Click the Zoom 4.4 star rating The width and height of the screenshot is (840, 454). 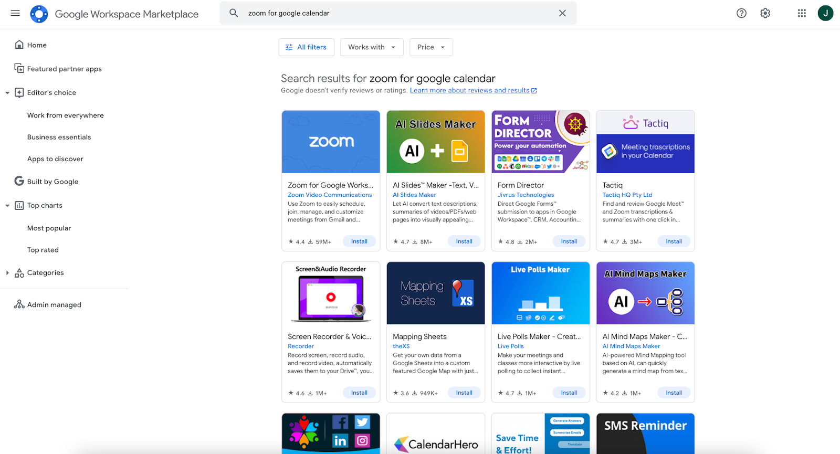click(x=297, y=242)
